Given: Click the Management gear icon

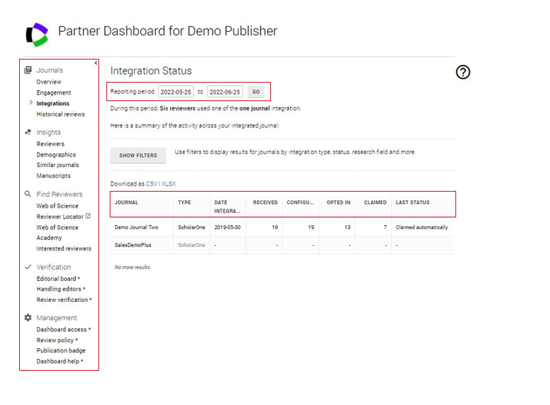Looking at the screenshot, I should pos(28,318).
